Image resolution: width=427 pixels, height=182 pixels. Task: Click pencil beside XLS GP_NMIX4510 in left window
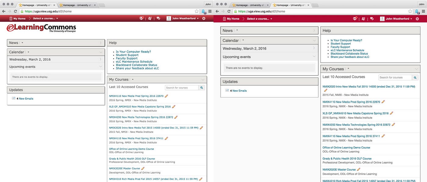click(174, 107)
